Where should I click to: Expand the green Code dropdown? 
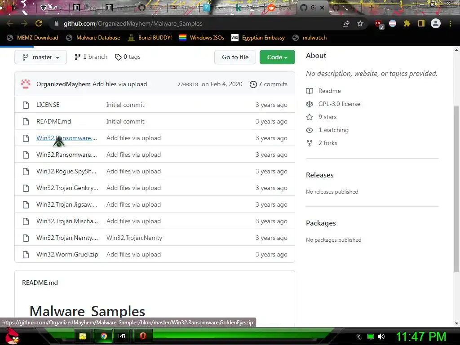tap(277, 57)
